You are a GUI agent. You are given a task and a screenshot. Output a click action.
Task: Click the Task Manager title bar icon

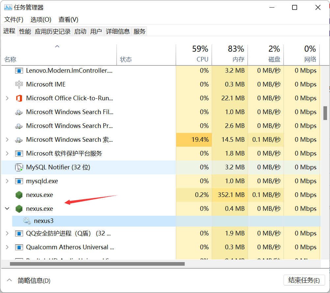click(8, 8)
